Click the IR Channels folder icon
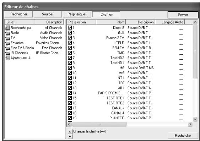Image resolution: width=200 pixels, height=141 pixels. pyautogui.click(x=8, y=53)
